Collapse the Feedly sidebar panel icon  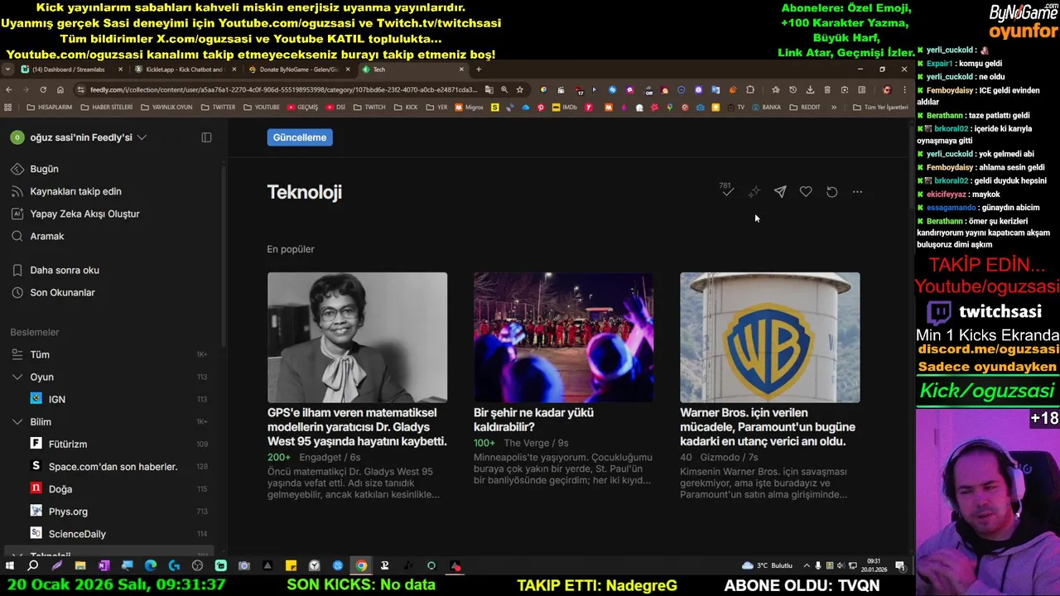[206, 137]
